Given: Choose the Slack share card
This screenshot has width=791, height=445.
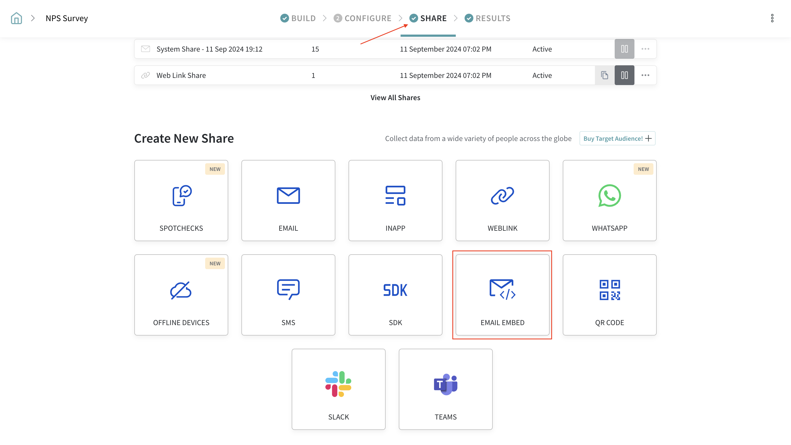Looking at the screenshot, I should click(338, 389).
